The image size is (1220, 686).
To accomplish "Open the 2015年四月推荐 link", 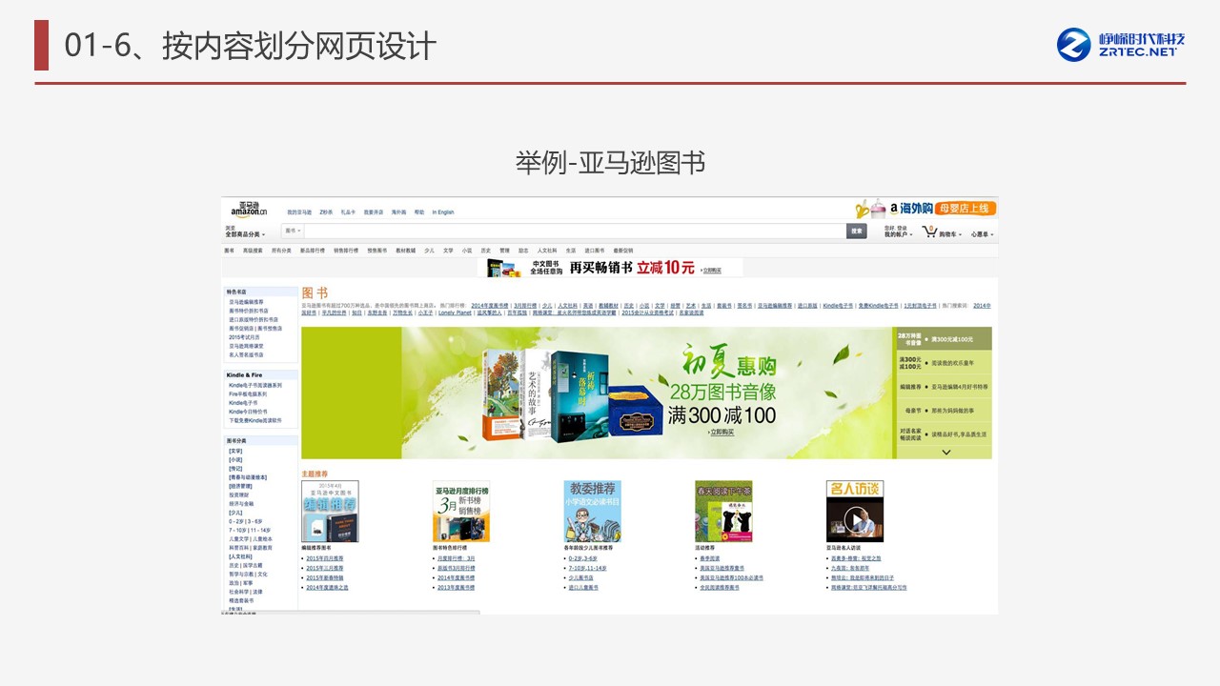I will pyautogui.click(x=325, y=558).
